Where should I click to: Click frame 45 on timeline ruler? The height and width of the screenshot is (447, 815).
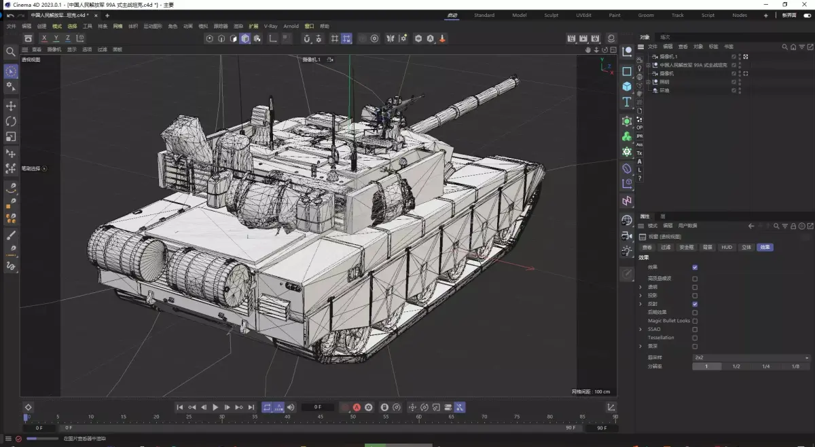tap(320, 417)
